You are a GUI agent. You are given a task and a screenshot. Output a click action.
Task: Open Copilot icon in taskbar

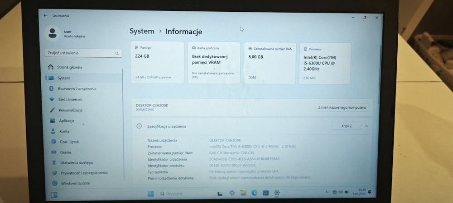(x=231, y=193)
